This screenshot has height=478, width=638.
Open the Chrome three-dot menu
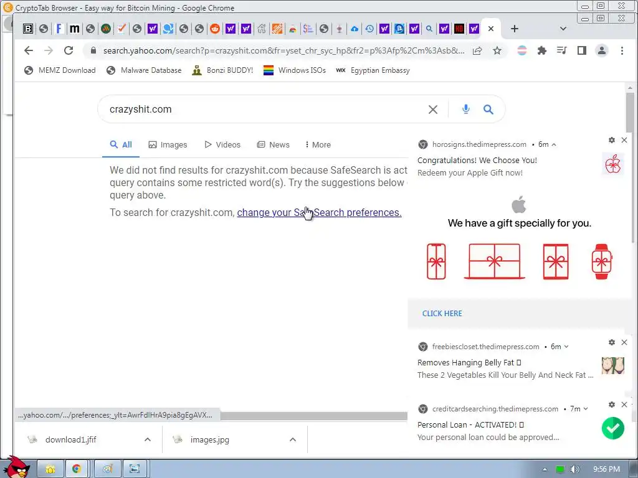click(622, 50)
